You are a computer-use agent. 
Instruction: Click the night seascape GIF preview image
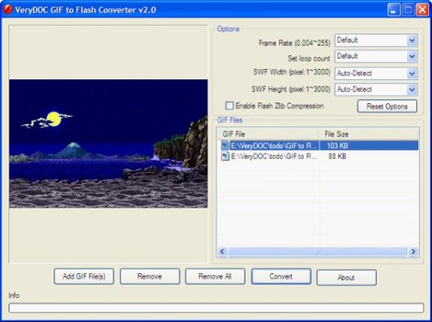[x=108, y=143]
